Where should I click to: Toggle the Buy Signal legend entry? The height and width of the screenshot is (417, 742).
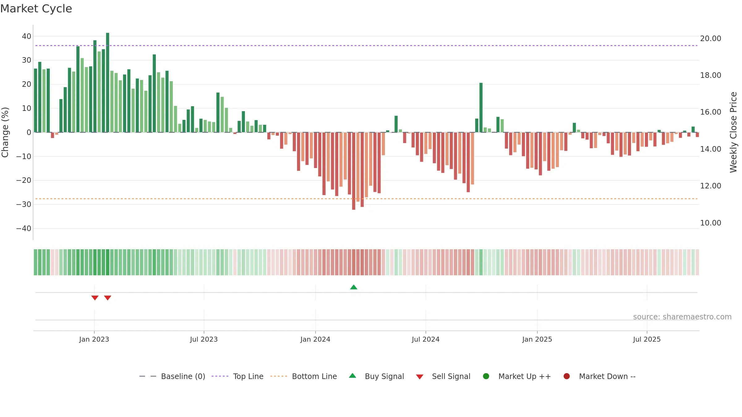pyautogui.click(x=376, y=376)
